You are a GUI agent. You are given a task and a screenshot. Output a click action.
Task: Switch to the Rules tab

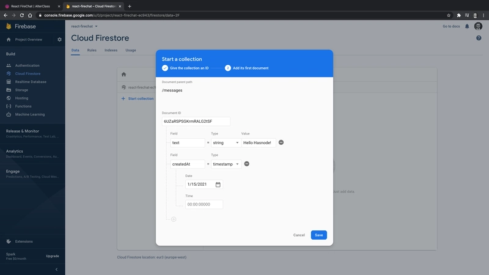coord(92,50)
